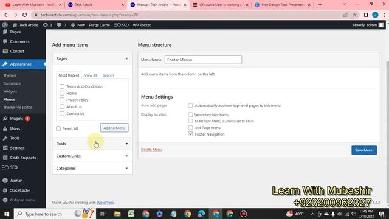
Task: Click the Menu Name input field
Action: pyautogui.click(x=203, y=60)
